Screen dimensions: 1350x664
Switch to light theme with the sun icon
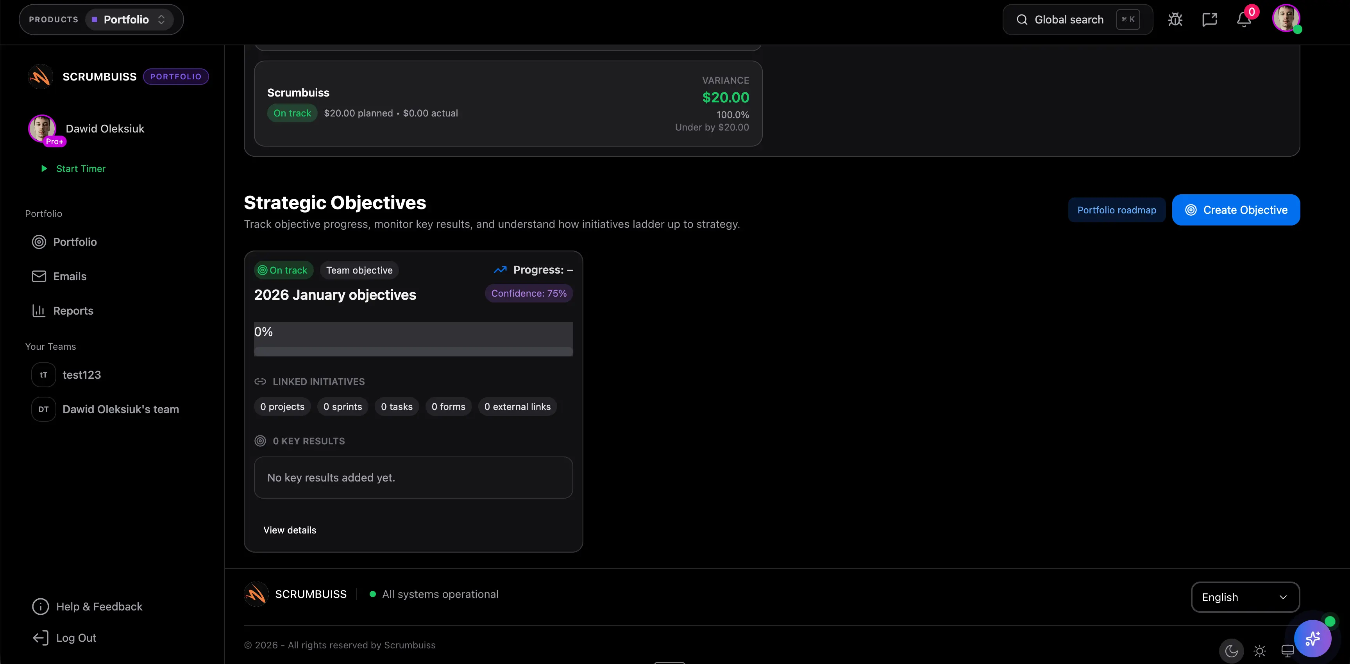click(x=1260, y=651)
